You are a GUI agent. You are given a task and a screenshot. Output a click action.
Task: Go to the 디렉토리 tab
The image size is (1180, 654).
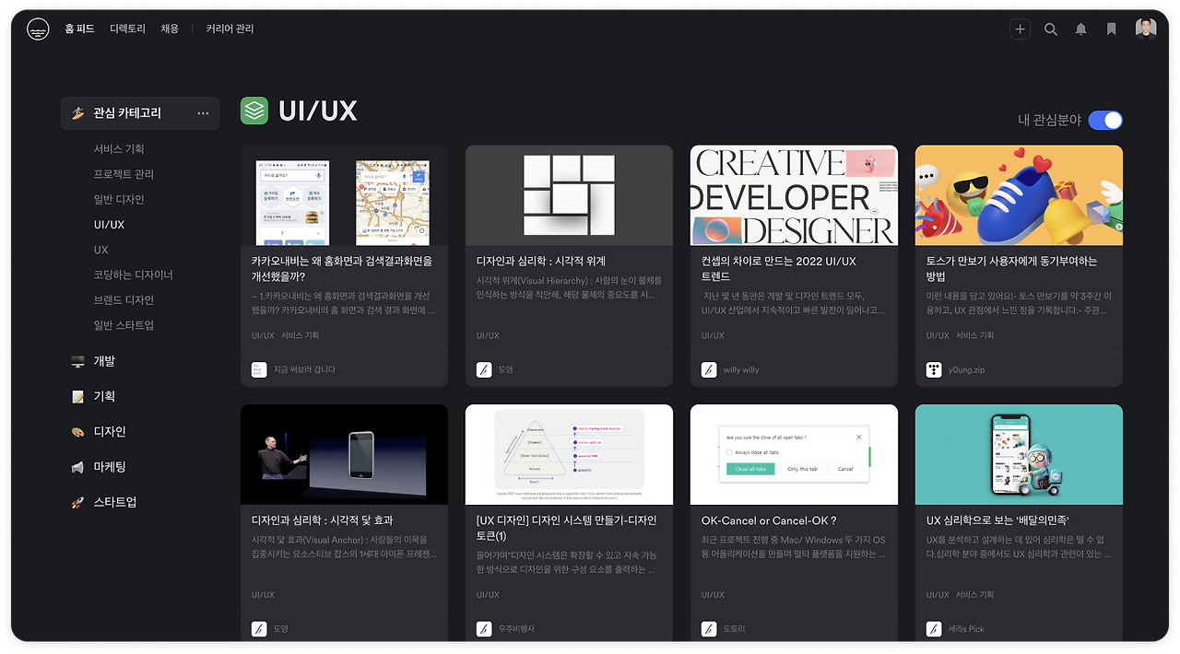point(127,29)
